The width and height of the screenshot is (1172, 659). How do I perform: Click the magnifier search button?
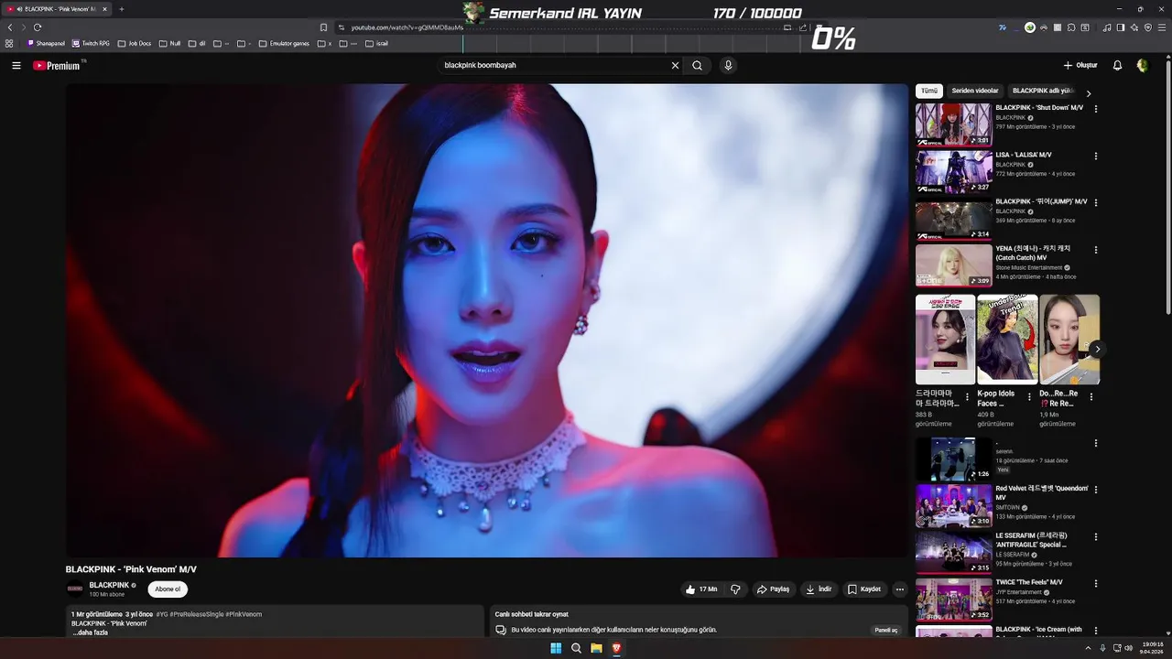[698, 66]
